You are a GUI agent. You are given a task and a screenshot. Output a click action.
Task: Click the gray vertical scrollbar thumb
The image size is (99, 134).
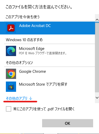(97, 58)
